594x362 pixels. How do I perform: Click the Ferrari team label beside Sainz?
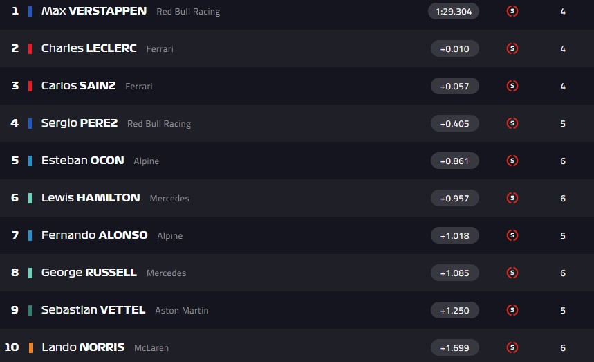pos(139,87)
